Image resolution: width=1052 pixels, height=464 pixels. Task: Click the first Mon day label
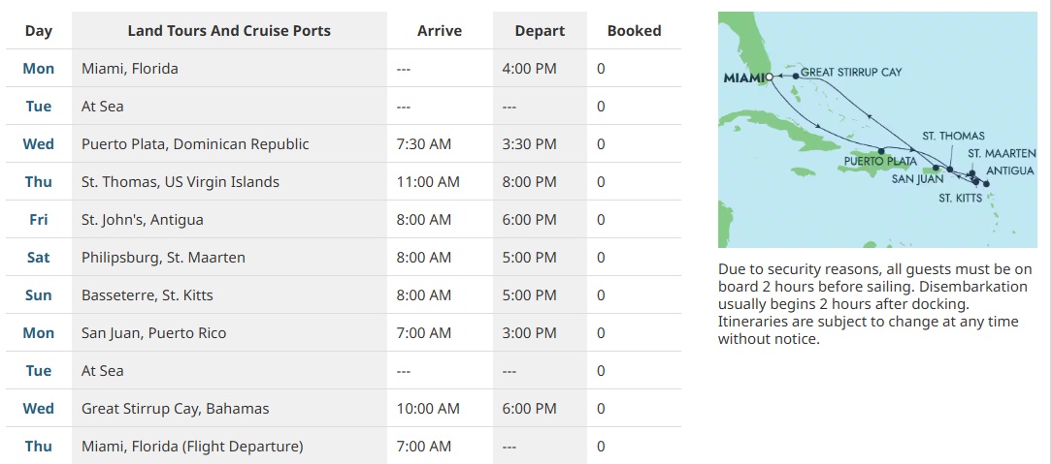pos(38,69)
